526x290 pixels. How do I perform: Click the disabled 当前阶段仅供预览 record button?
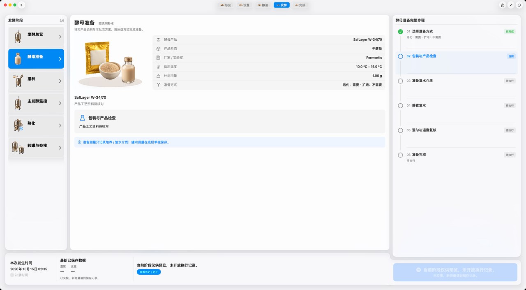455,272
